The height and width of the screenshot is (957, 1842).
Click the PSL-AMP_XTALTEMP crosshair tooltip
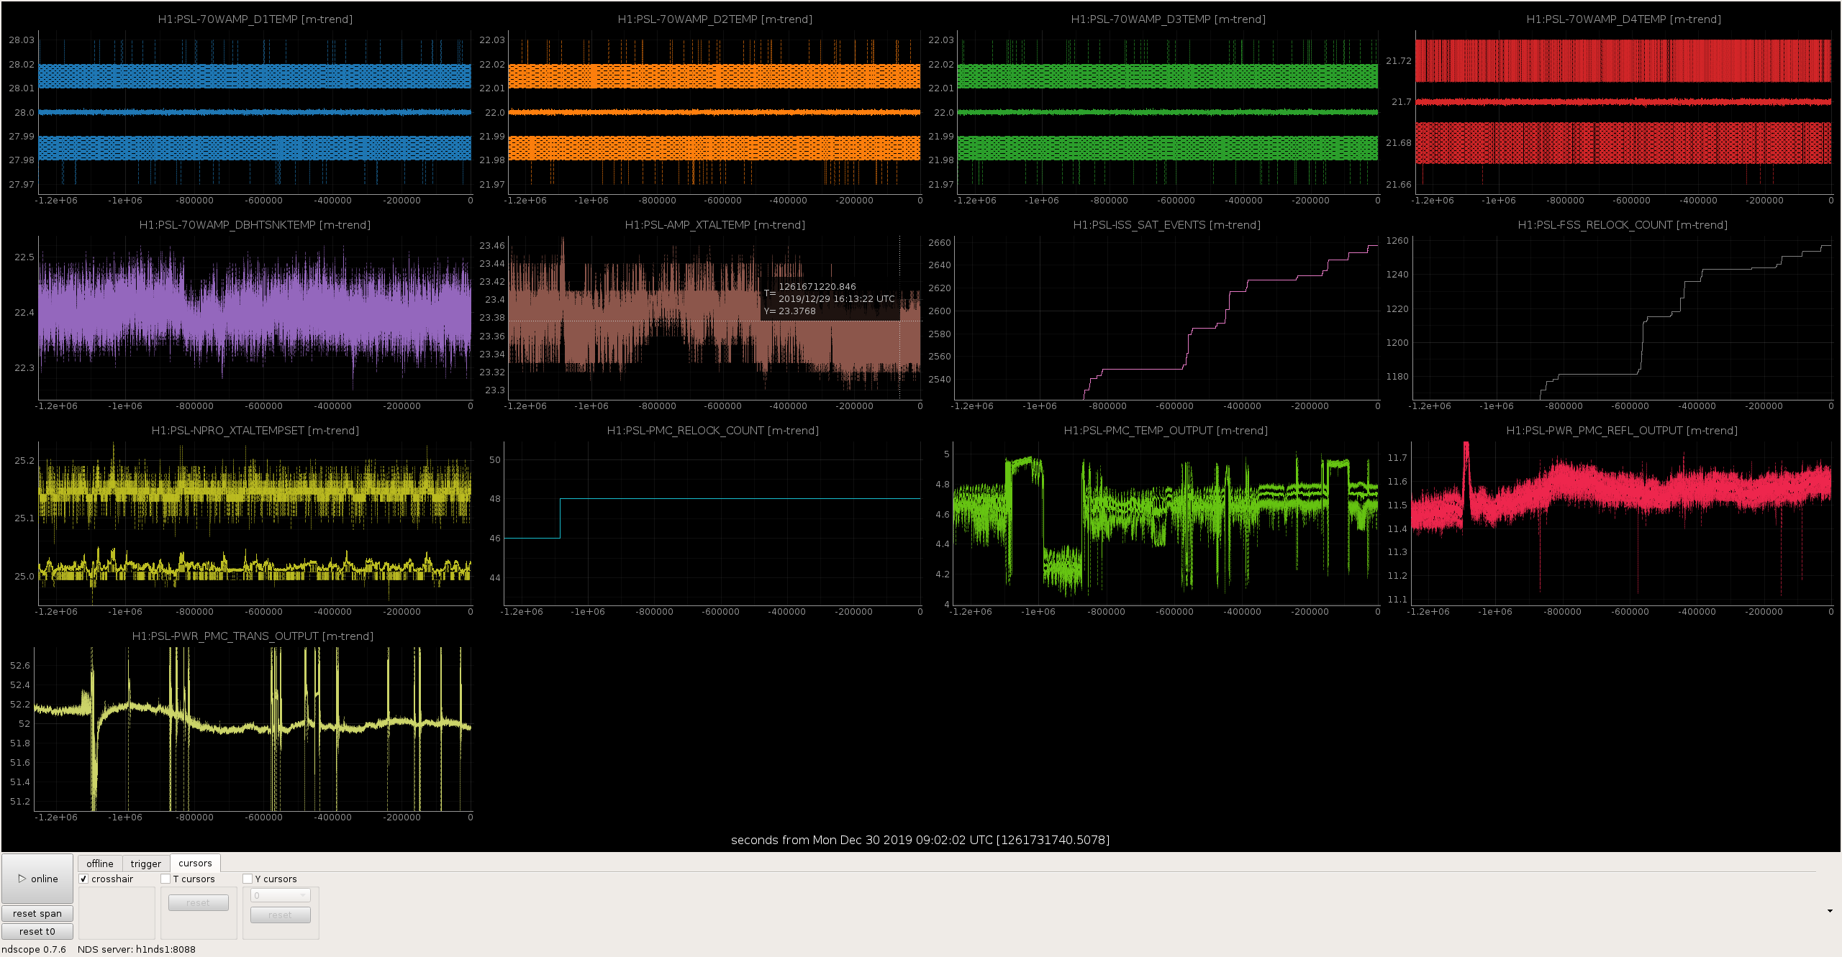point(830,299)
